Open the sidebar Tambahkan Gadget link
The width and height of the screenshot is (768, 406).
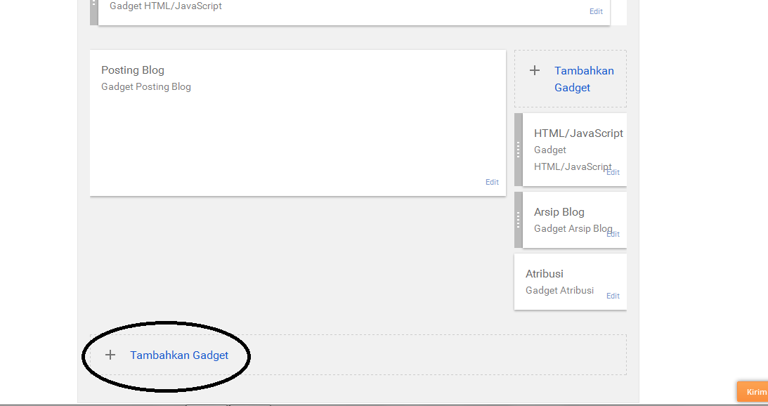tap(584, 79)
